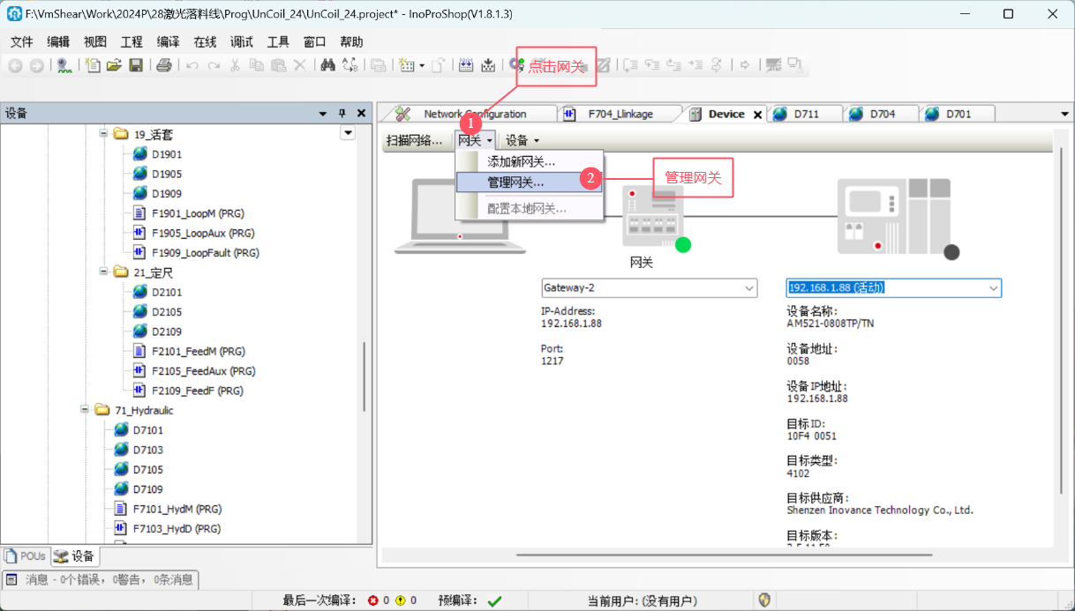Switch to the D711 tab
This screenshot has height=611, width=1075.
pyautogui.click(x=806, y=114)
